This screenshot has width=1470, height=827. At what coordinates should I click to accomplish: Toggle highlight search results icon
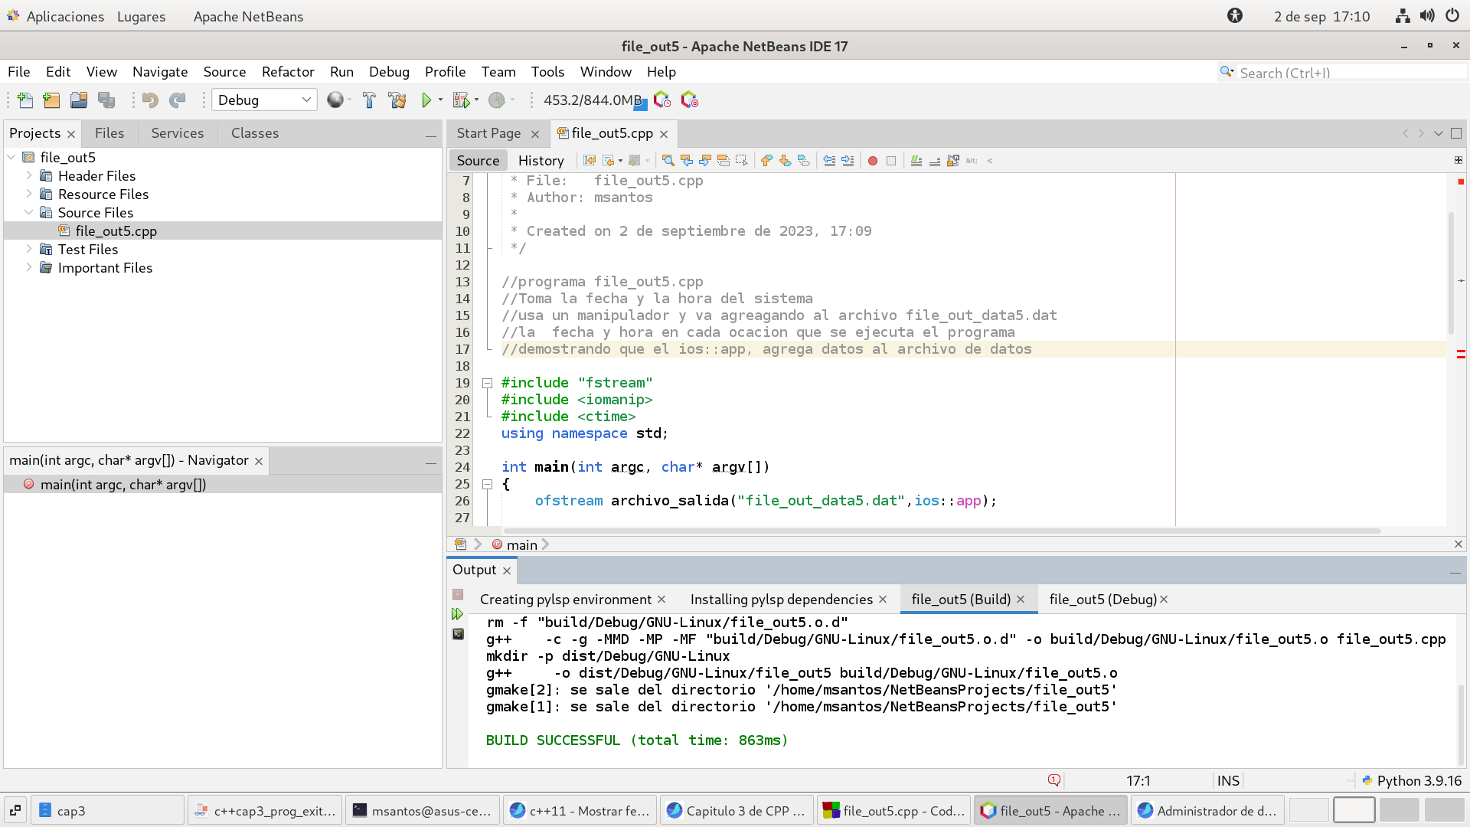click(x=723, y=161)
